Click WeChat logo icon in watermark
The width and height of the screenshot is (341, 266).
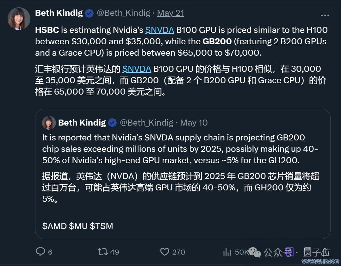point(254,252)
